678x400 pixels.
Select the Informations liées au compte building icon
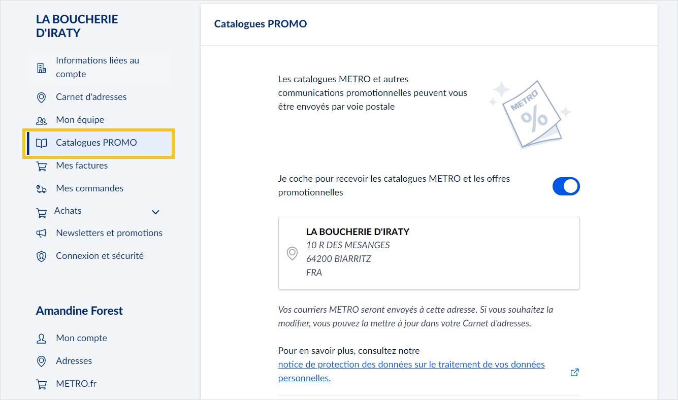[x=41, y=66]
